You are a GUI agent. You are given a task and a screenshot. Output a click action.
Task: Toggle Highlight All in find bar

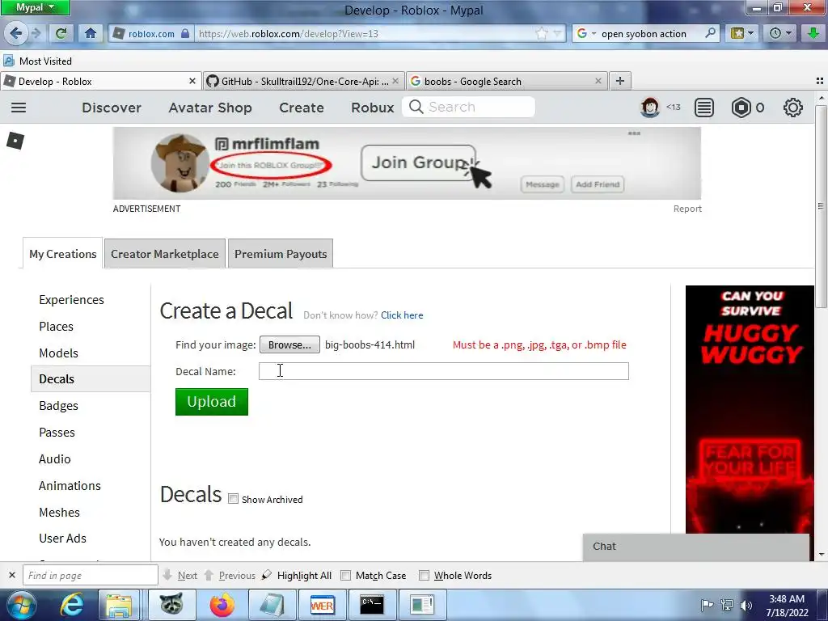click(297, 575)
